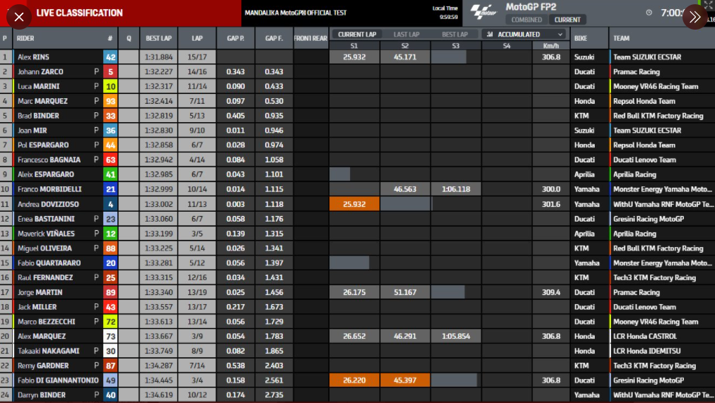Click the LAP column header

197,38
